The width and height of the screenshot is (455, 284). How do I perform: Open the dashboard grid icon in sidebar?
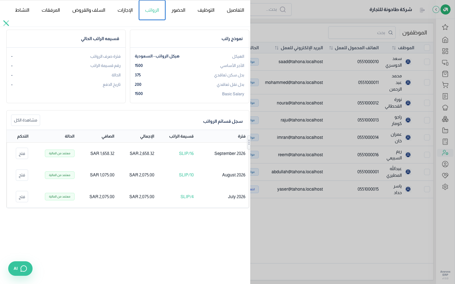click(445, 51)
